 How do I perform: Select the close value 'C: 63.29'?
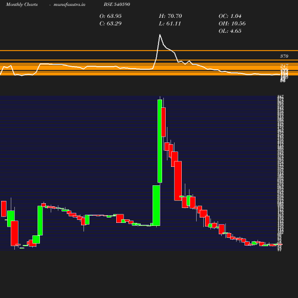(x=110, y=24)
